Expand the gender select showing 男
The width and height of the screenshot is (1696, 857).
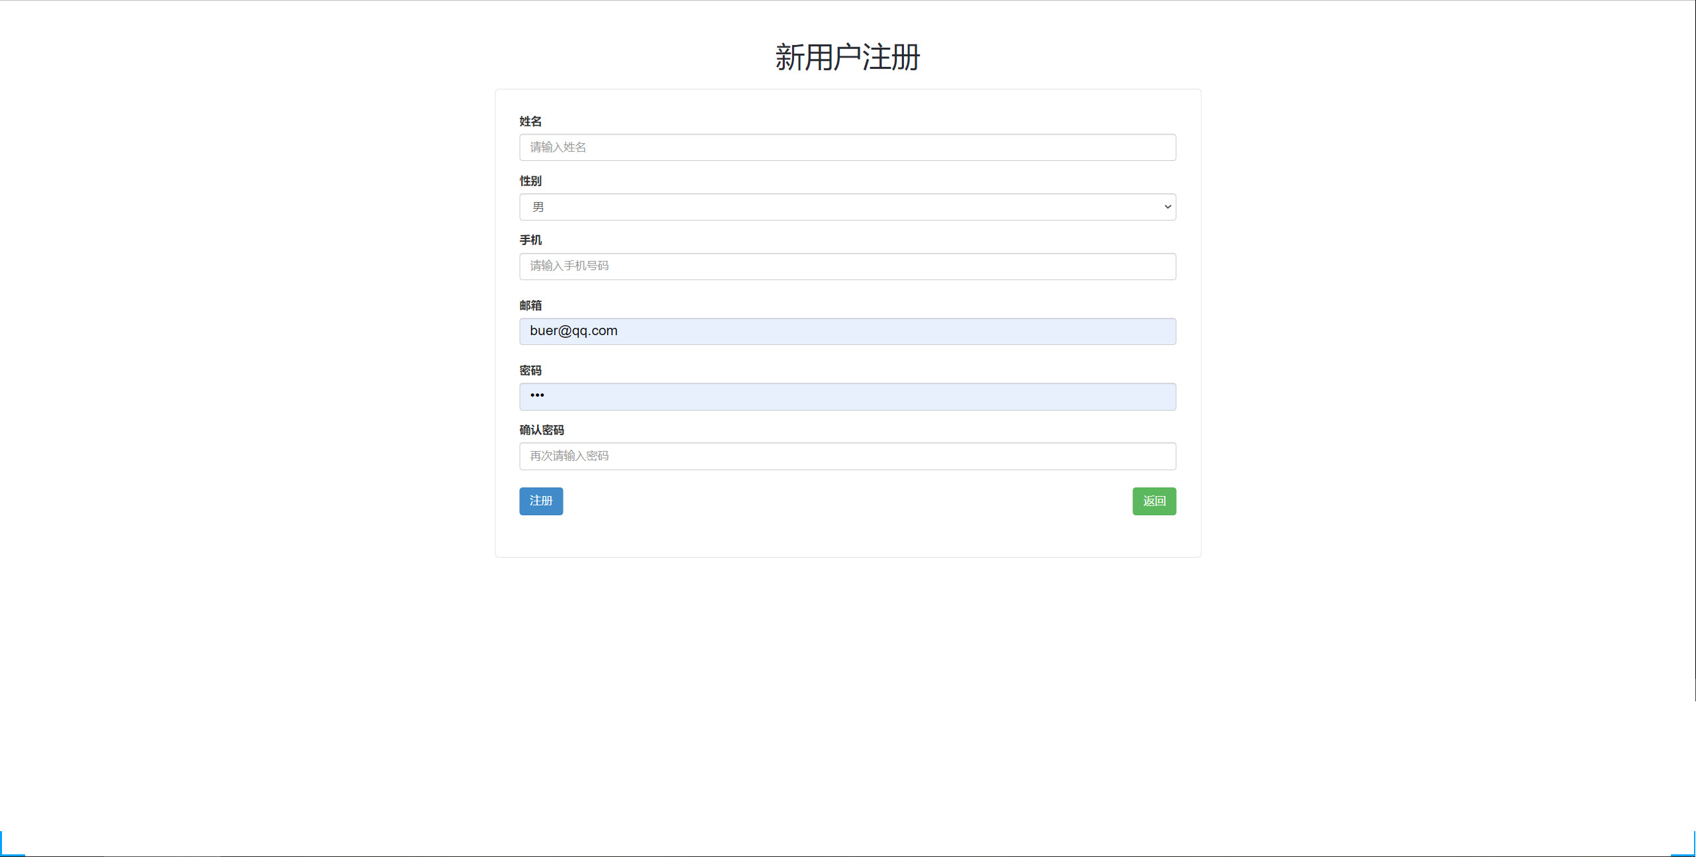click(847, 207)
